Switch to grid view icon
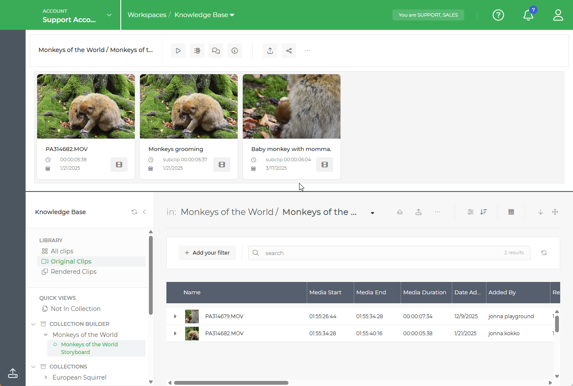 (511, 212)
